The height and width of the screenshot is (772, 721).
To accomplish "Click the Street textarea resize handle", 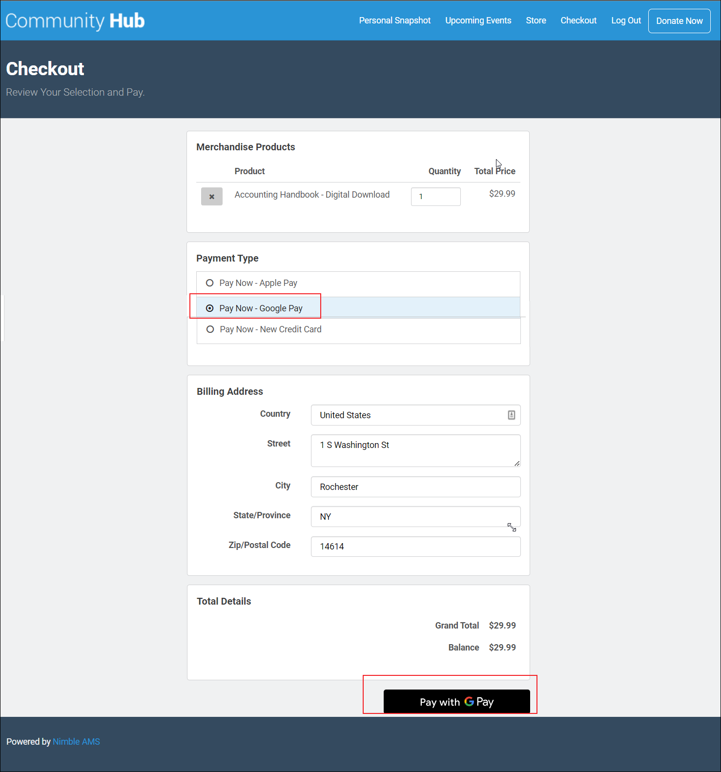I will 517,463.
